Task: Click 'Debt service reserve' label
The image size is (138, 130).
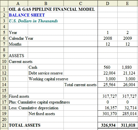Action: [x=46, y=73]
